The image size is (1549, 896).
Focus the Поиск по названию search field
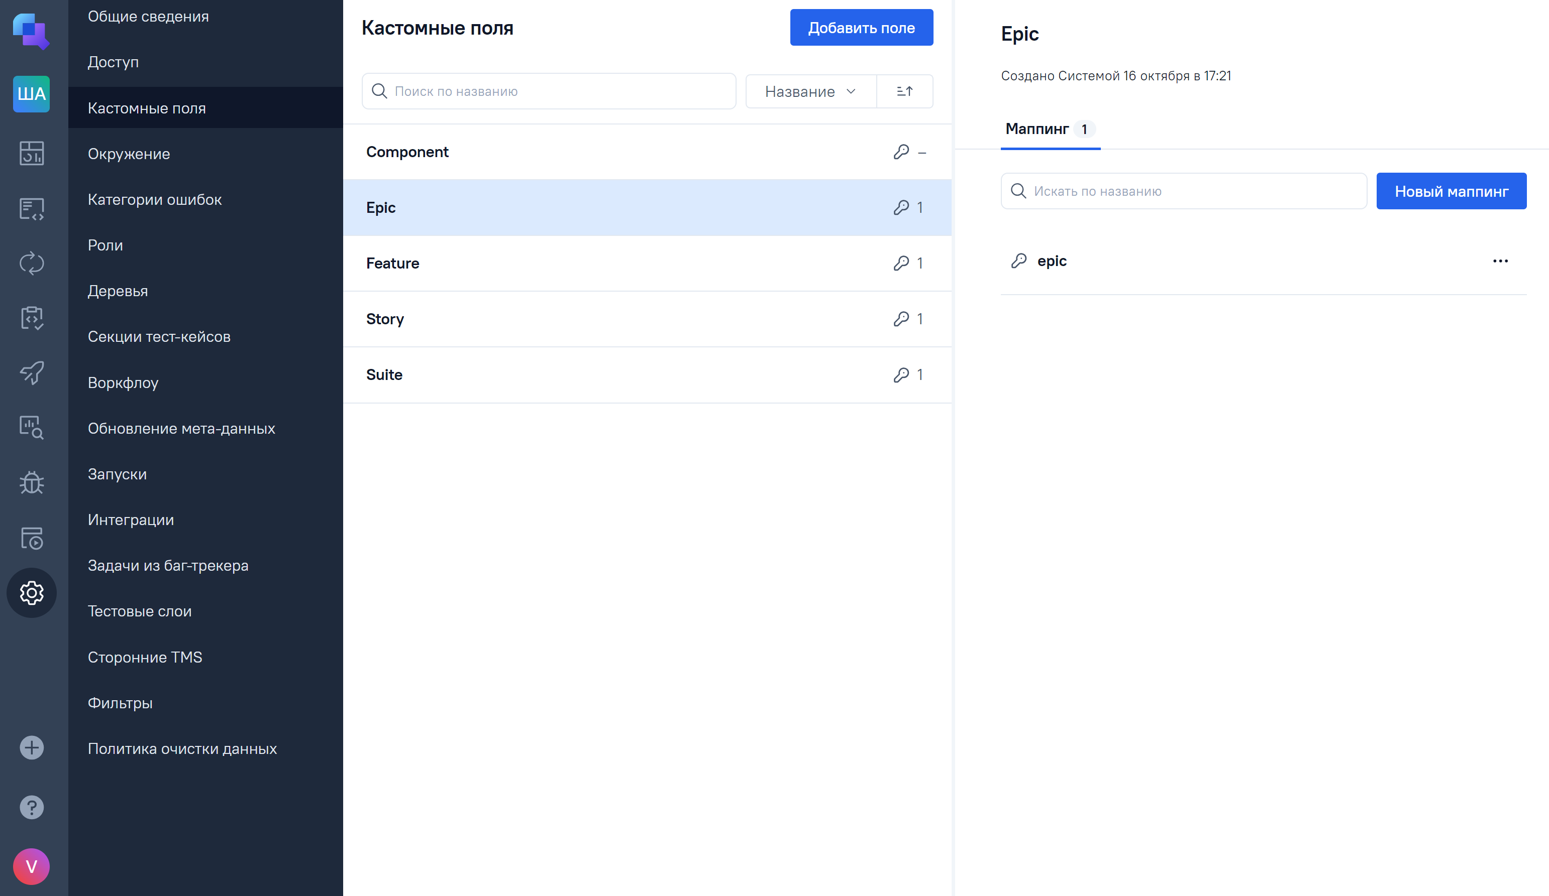point(559,91)
